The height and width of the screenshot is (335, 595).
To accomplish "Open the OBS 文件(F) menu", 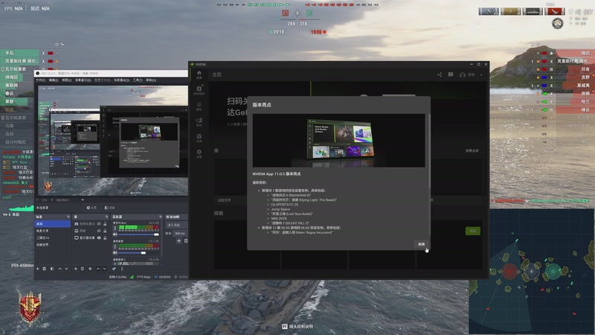I will tap(40, 80).
